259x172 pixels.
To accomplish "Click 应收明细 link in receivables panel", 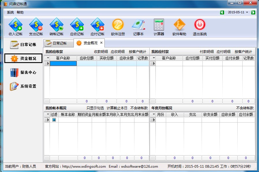I will 118,52.
